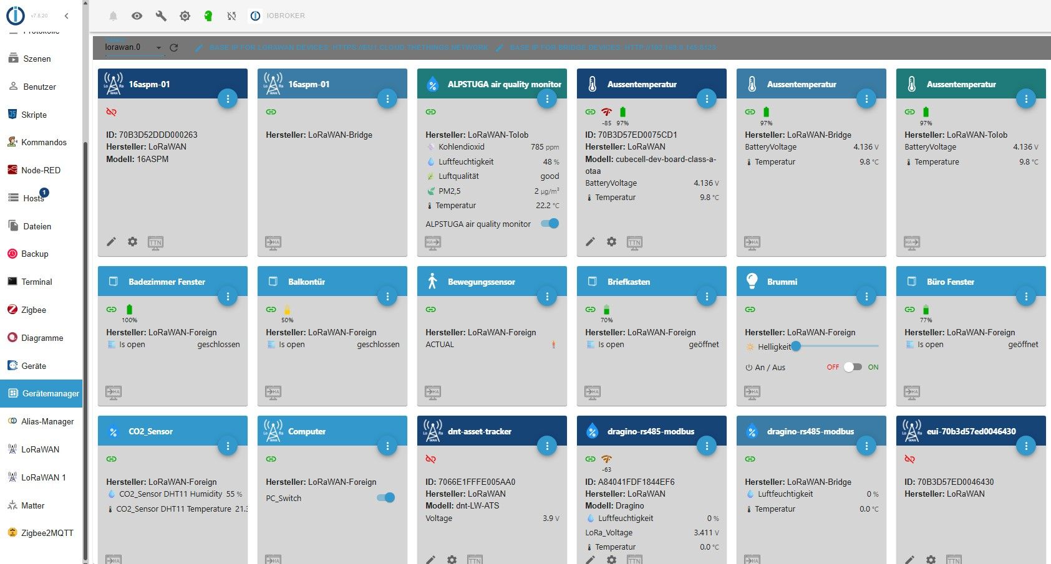Open three-dot menu on Balkontür card
This screenshot has width=1051, height=564.
pos(387,297)
